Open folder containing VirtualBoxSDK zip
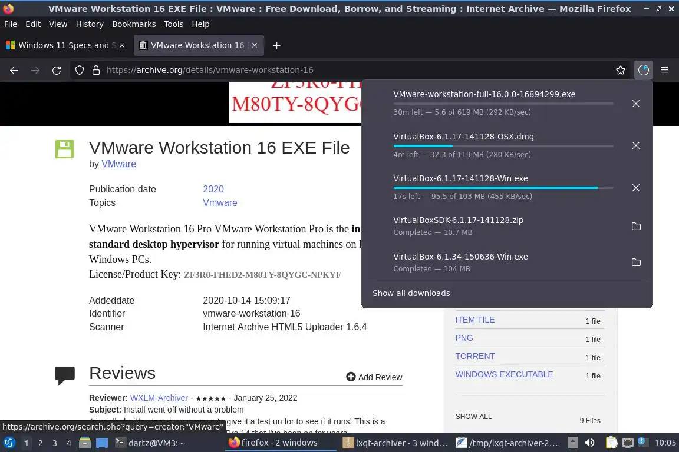The image size is (679, 452). [636, 226]
